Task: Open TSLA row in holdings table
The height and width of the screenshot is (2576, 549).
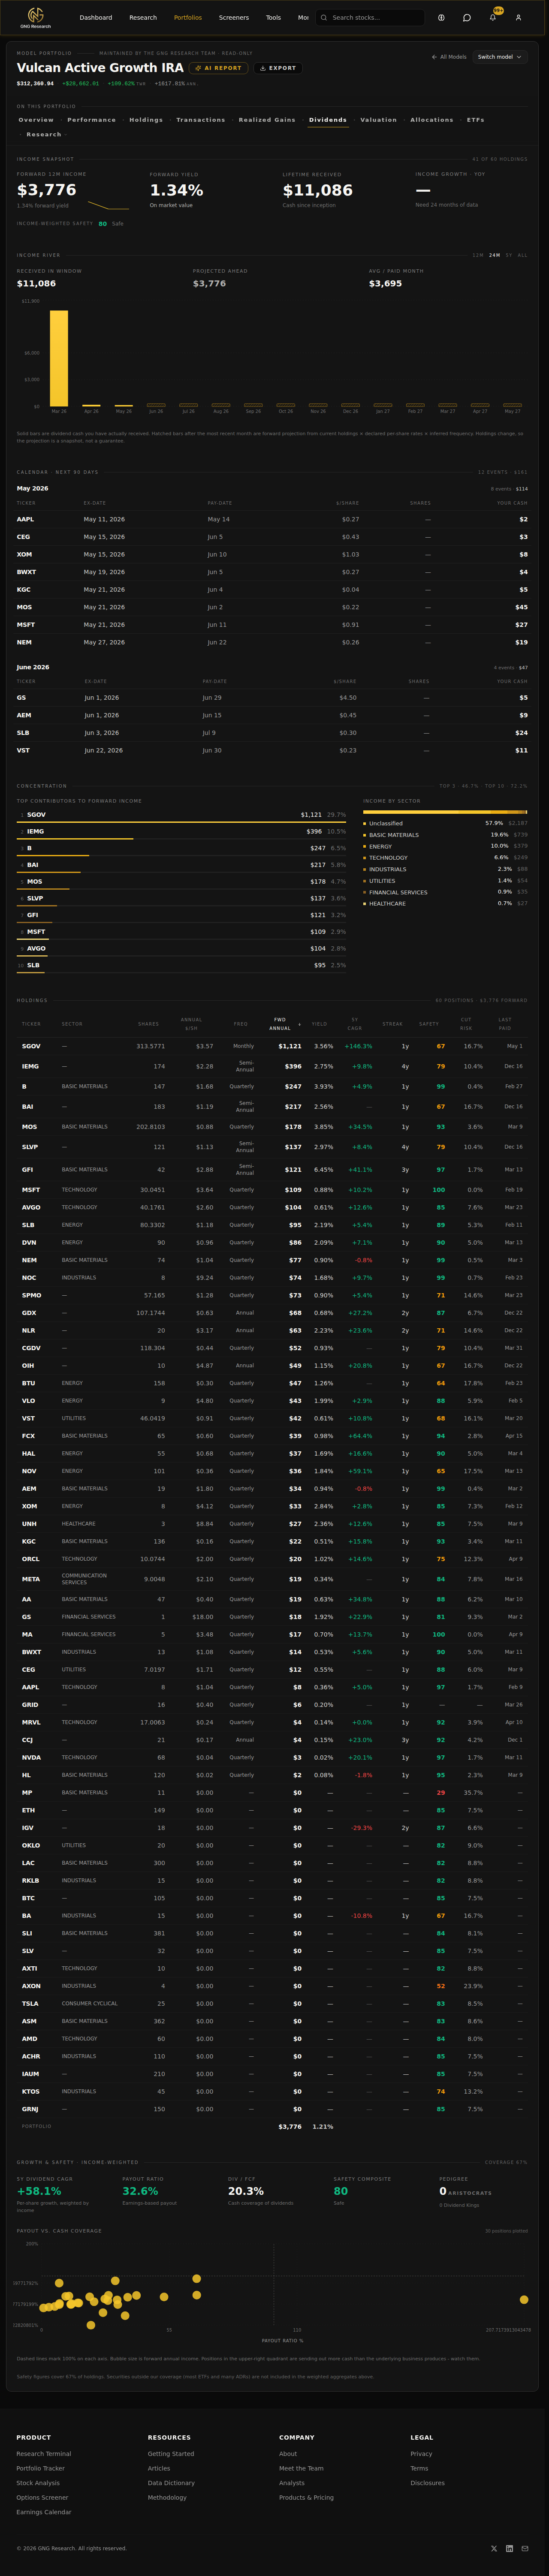Action: point(272,2003)
